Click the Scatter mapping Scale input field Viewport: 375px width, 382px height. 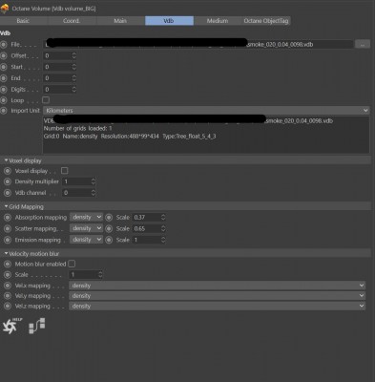pos(146,228)
